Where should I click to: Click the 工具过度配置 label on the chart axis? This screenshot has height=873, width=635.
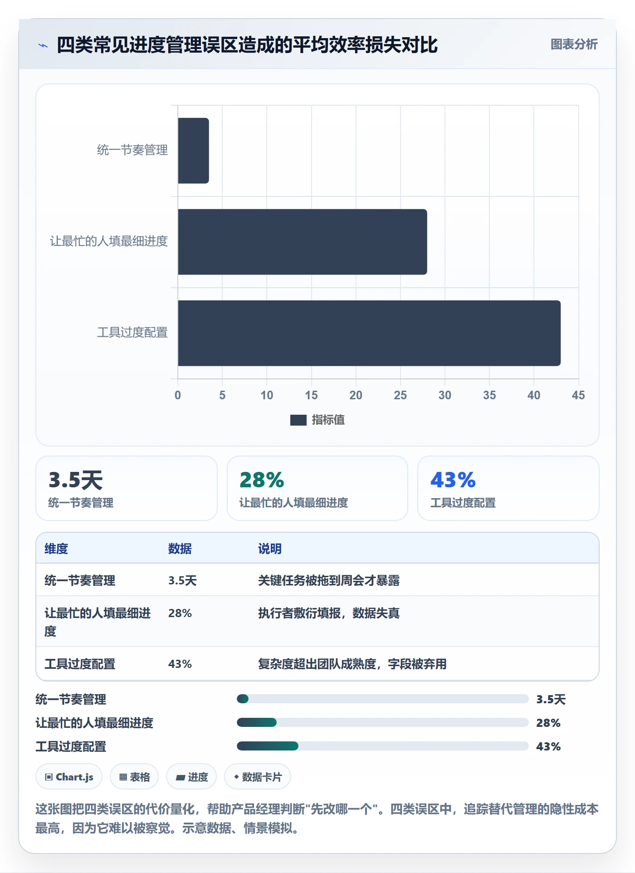[132, 333]
